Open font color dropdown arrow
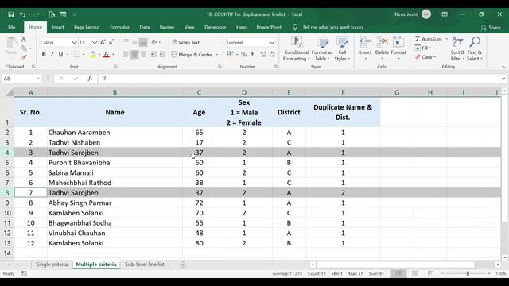Image resolution: width=509 pixels, height=286 pixels. point(113,55)
